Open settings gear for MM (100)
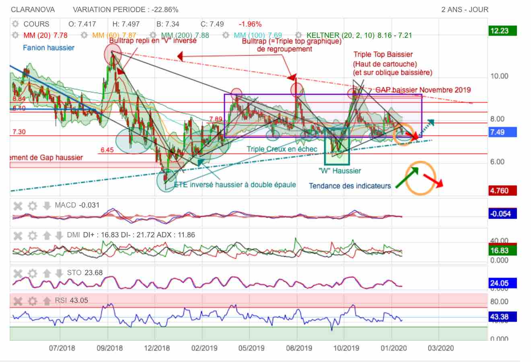The image size is (531, 362). point(226,35)
